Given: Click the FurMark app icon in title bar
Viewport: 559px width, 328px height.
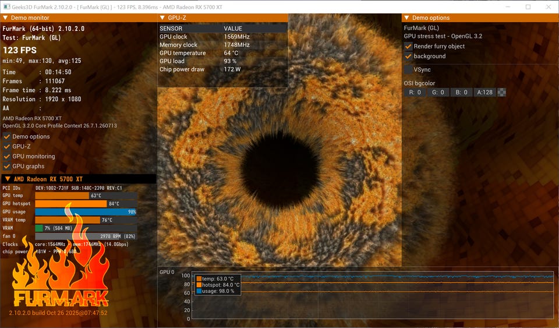Looking at the screenshot, I should [x=6, y=7].
